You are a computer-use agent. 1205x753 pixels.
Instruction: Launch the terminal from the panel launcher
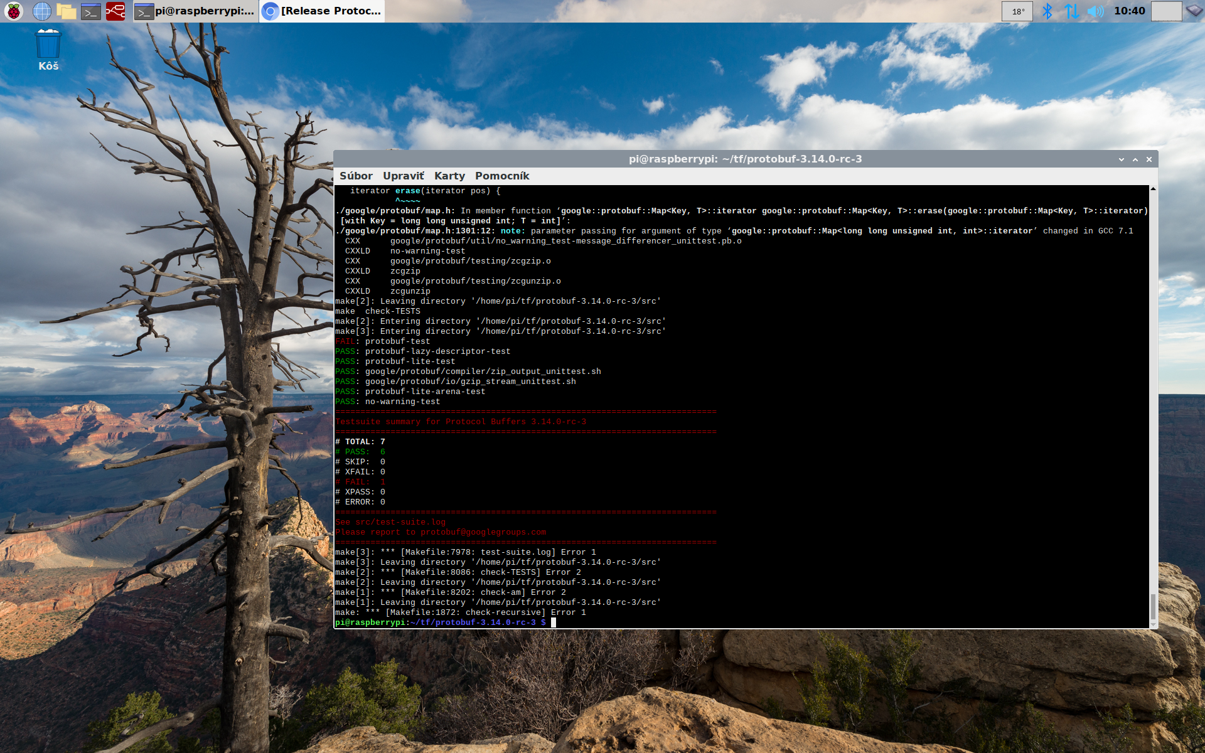(x=91, y=11)
